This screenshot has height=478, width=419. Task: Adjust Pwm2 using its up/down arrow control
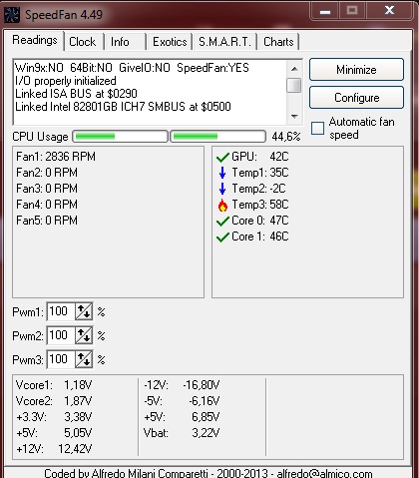(x=84, y=335)
